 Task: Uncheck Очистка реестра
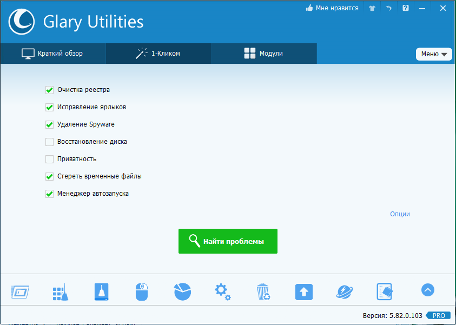(49, 90)
